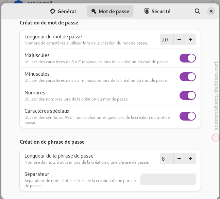Disable the Minuscules switch

(188, 77)
